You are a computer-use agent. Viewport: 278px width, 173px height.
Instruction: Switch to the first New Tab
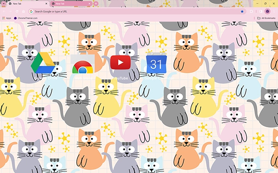[x=28, y=3]
